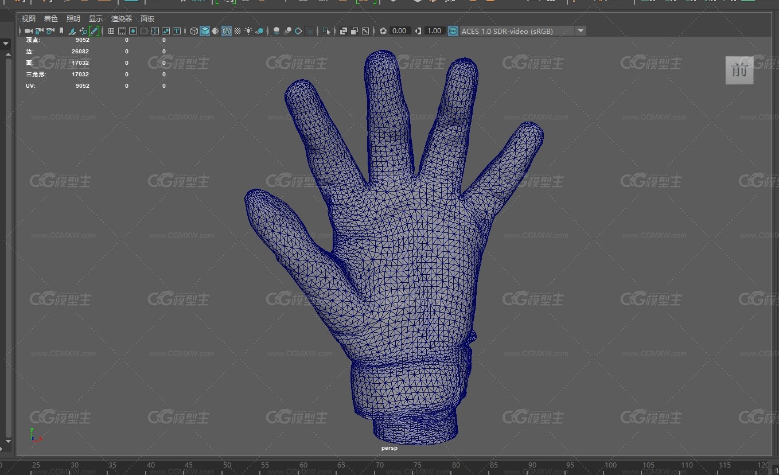Toggle the Film Gate icon
Image resolution: width=779 pixels, height=475 pixels.
pyautogui.click(x=122, y=31)
